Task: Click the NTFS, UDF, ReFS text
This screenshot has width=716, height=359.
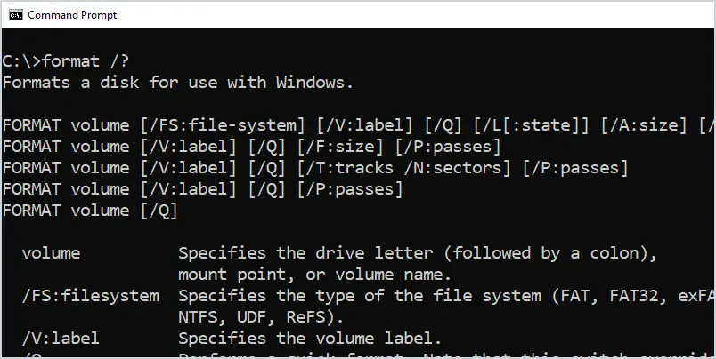Action: pyautogui.click(x=260, y=317)
